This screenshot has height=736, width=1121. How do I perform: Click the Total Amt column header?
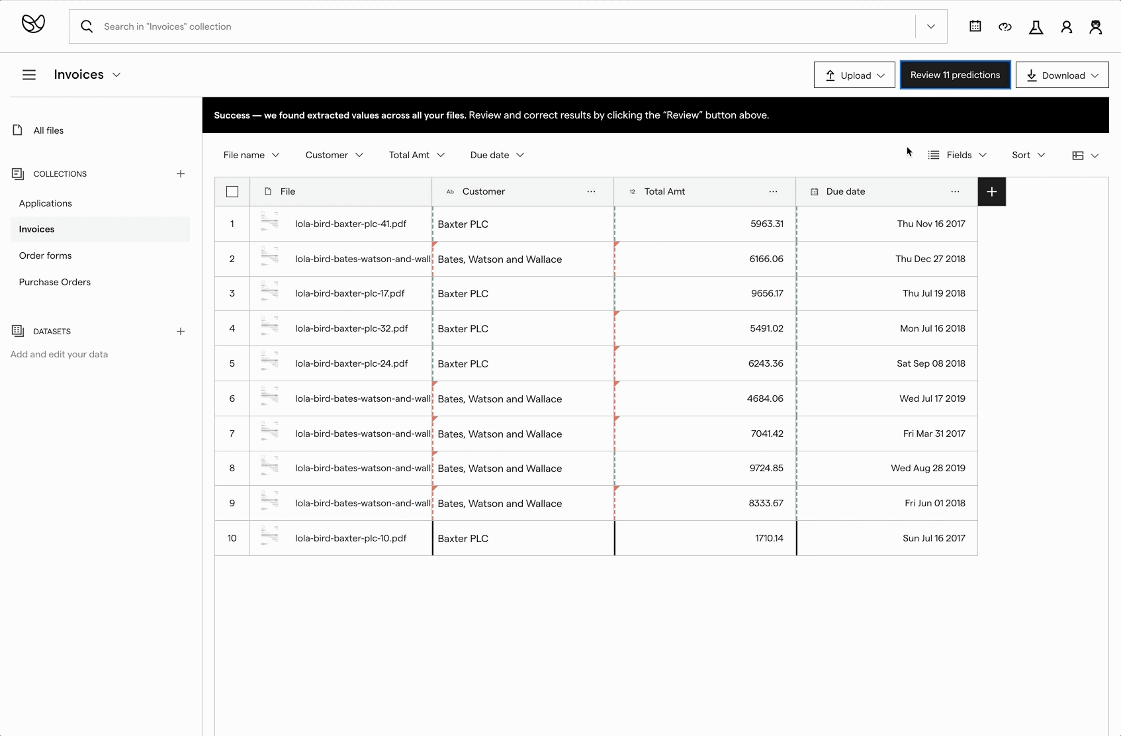point(705,191)
